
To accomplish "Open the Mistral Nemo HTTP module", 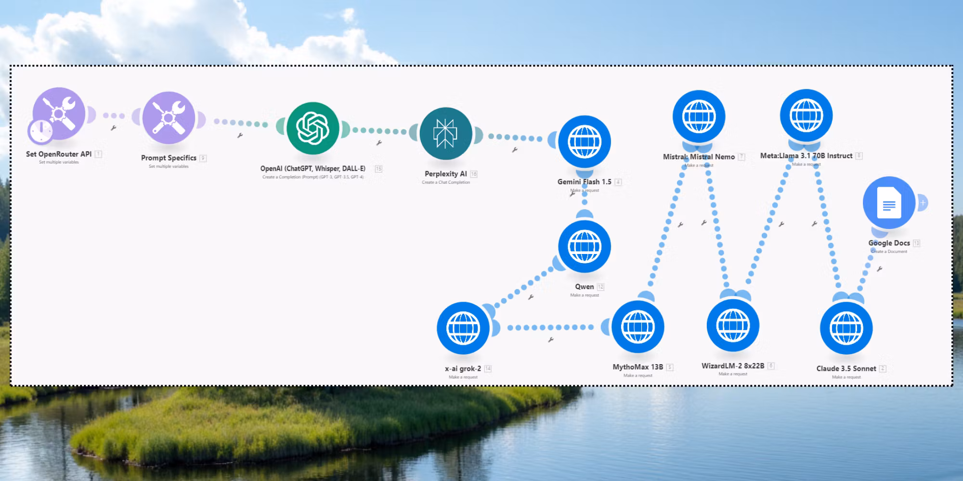I will pyautogui.click(x=699, y=116).
